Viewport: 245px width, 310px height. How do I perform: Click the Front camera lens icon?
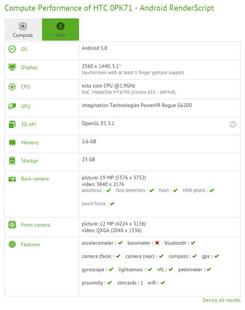point(12,225)
